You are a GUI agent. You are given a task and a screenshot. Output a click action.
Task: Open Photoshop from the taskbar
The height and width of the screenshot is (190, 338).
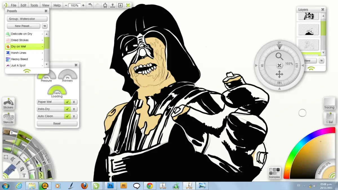[x=110, y=185]
